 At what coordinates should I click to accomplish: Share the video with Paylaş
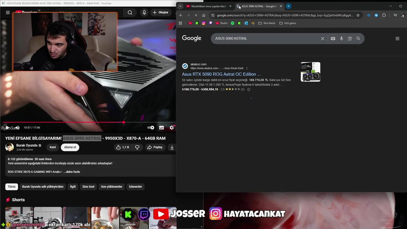[155, 147]
